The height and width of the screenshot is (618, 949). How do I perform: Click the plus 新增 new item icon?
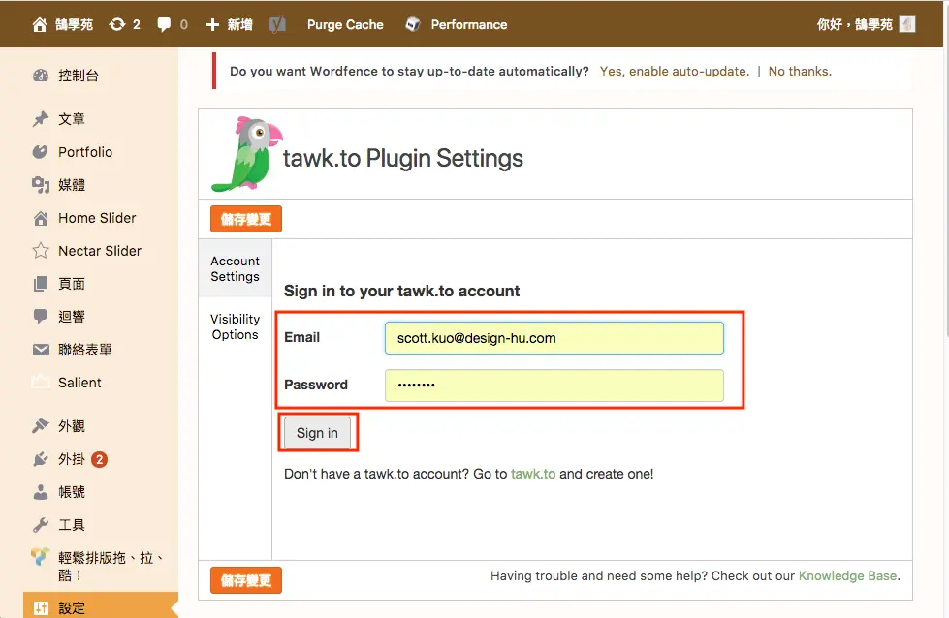coord(212,25)
